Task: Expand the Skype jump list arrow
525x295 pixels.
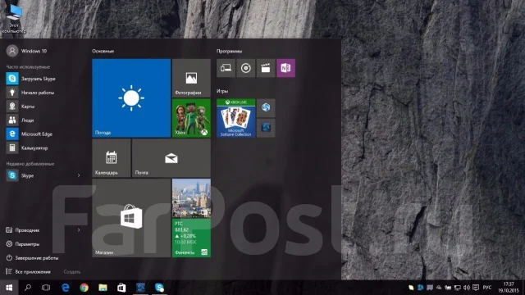Action: coord(79,175)
